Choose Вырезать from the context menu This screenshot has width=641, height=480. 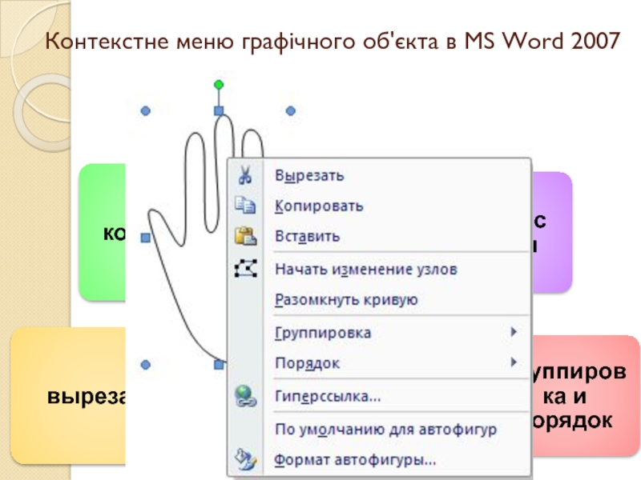tap(309, 175)
